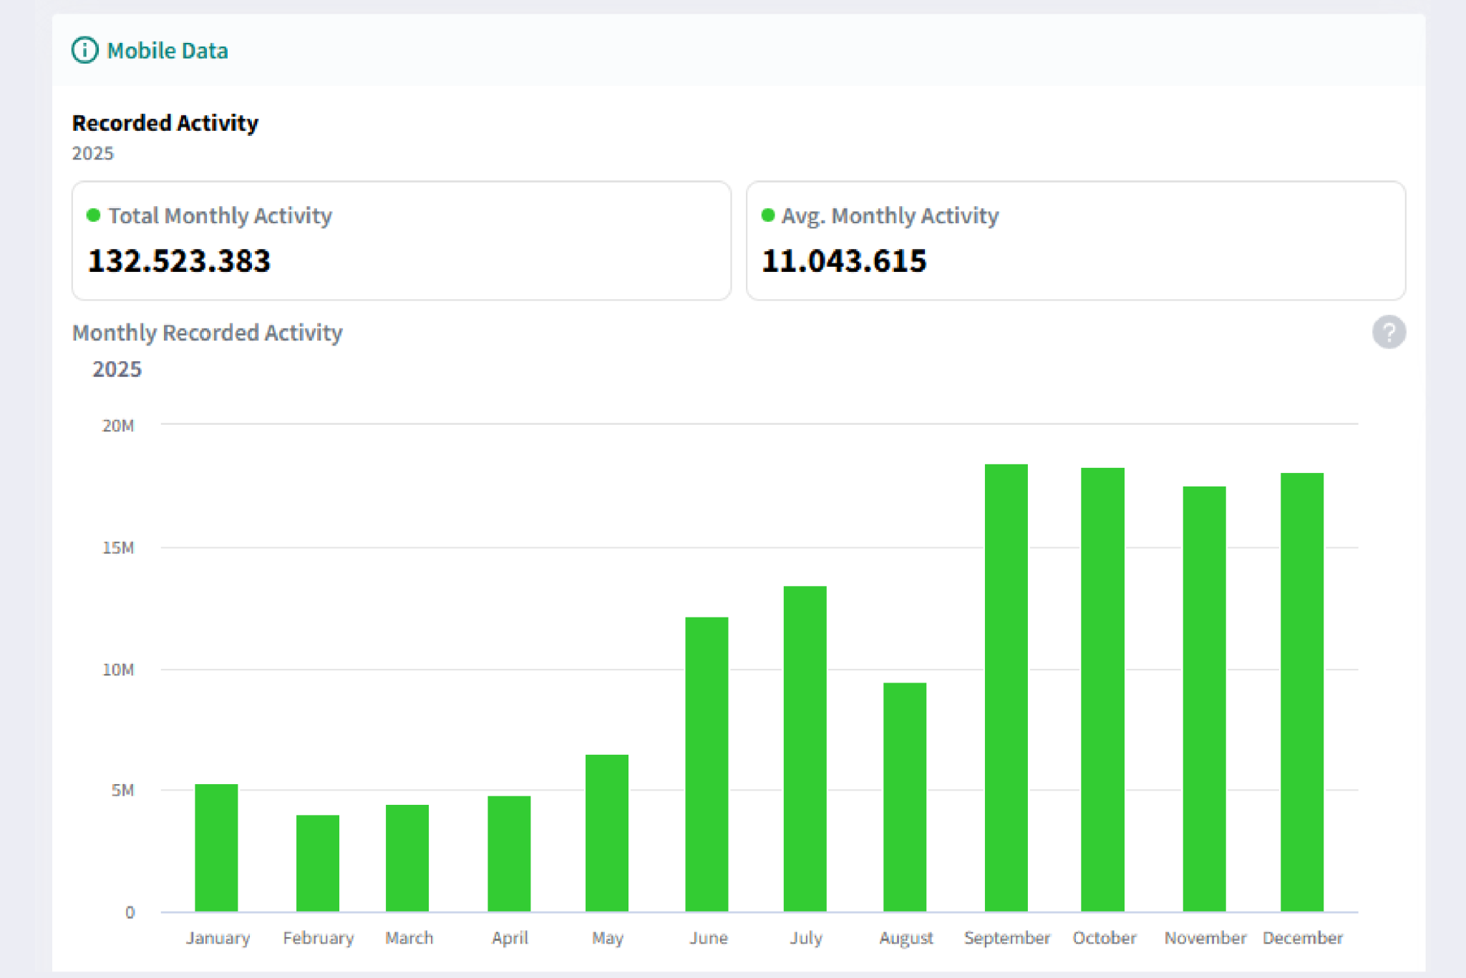The image size is (1466, 978).
Task: Click the July axis label
Action: (806, 938)
